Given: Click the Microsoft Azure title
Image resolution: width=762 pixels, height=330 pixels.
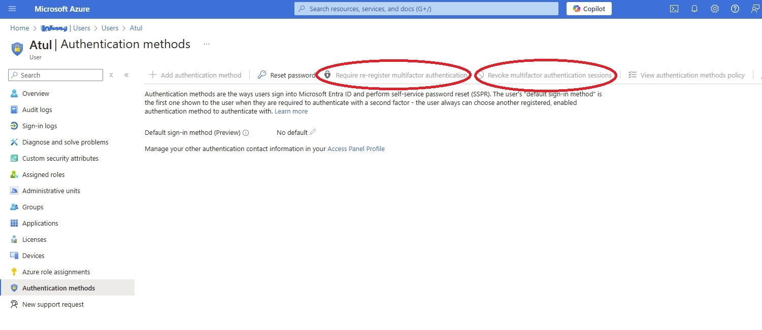Looking at the screenshot, I should click(x=62, y=9).
